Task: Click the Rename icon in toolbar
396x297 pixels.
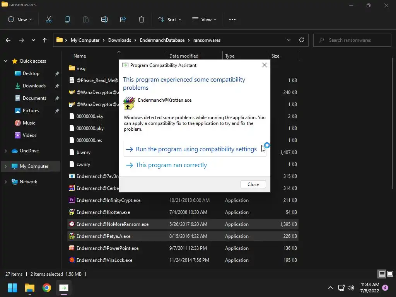Action: click(104, 19)
